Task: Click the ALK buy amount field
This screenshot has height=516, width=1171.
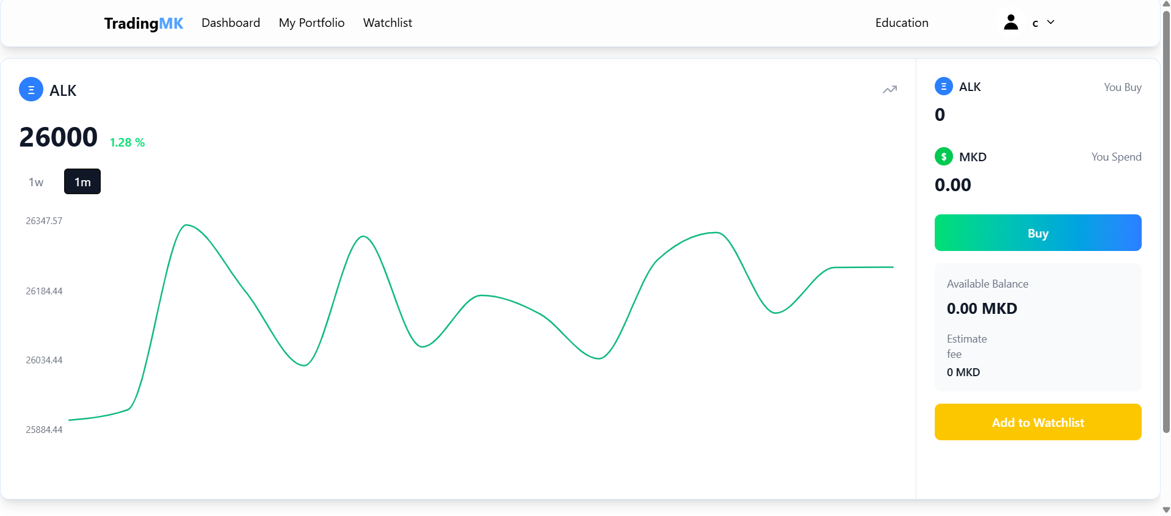Action: 940,115
